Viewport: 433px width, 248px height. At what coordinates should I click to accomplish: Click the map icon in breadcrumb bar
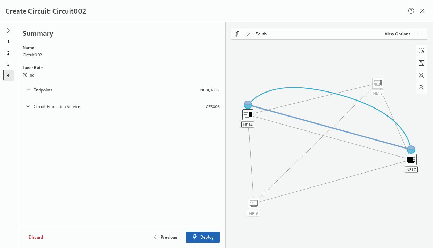coord(237,34)
